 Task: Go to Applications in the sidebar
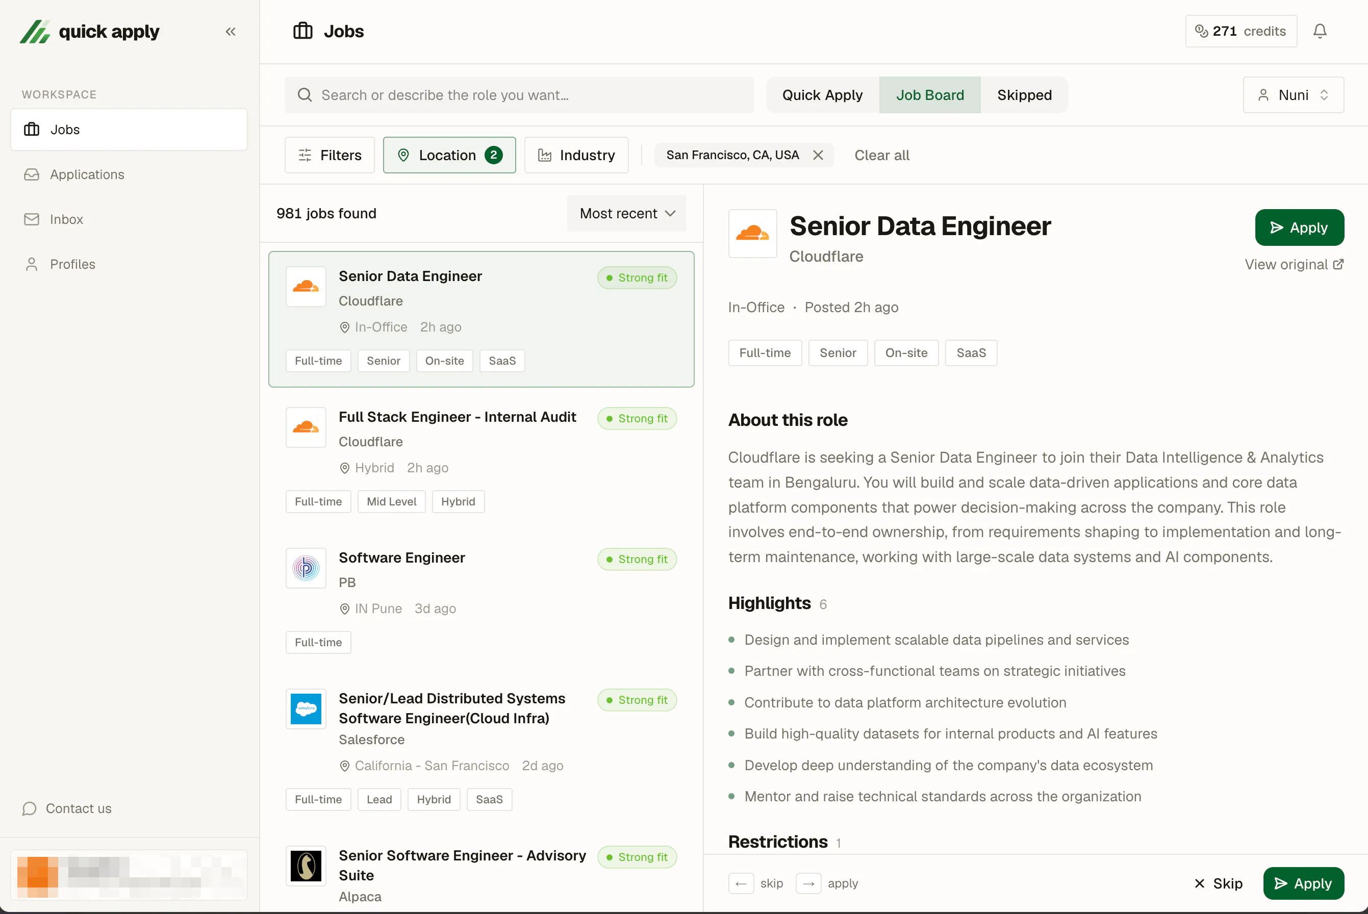[x=129, y=174]
